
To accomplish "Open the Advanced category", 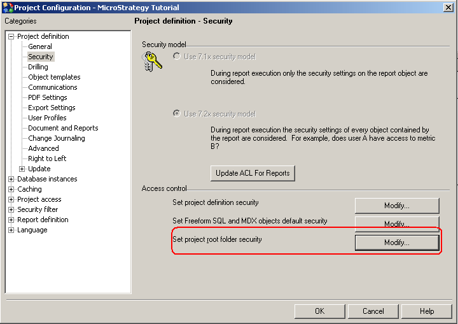I will (43, 148).
